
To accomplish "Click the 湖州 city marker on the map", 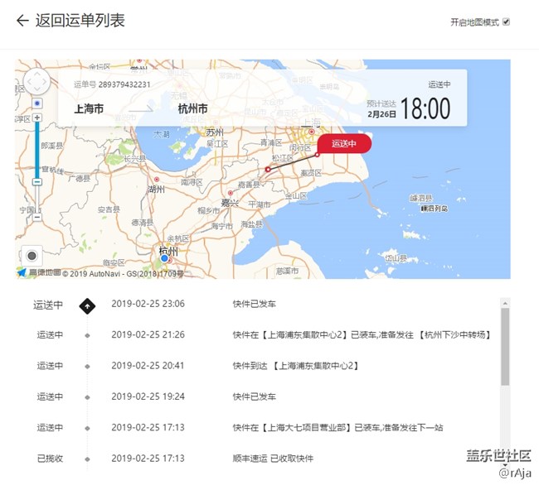I will [x=157, y=180].
